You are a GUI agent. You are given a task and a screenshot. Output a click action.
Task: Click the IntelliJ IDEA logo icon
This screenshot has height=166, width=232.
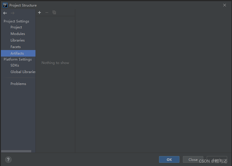tap(5, 5)
